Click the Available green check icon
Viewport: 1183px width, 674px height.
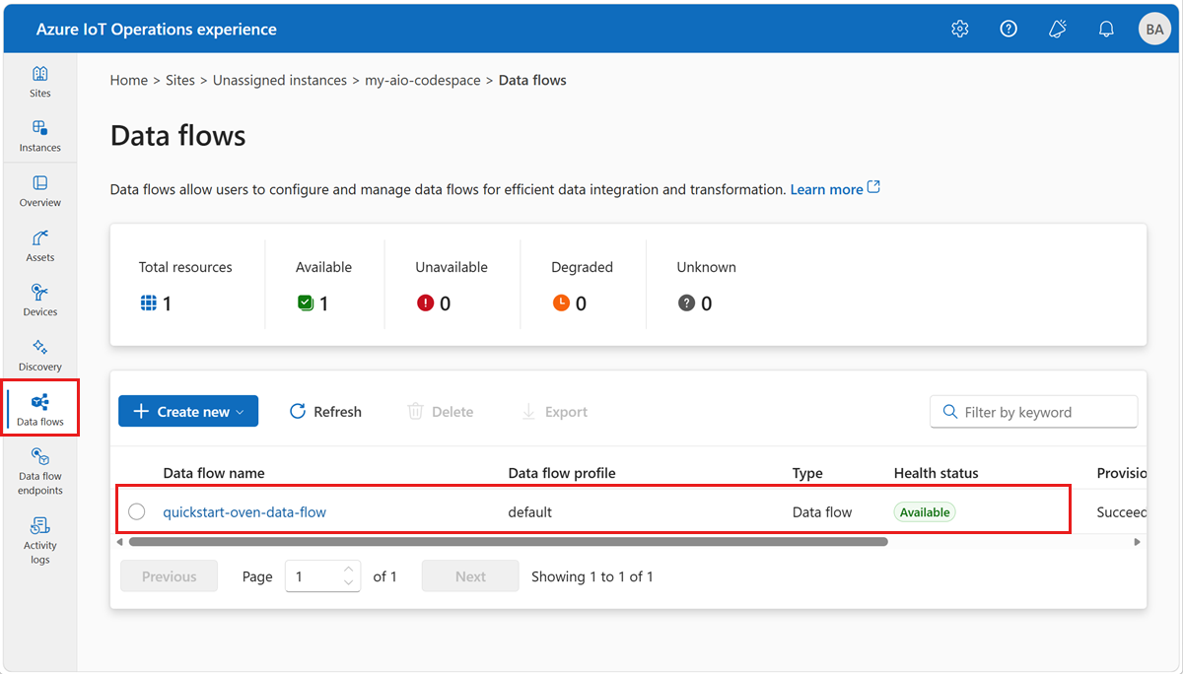pos(305,303)
